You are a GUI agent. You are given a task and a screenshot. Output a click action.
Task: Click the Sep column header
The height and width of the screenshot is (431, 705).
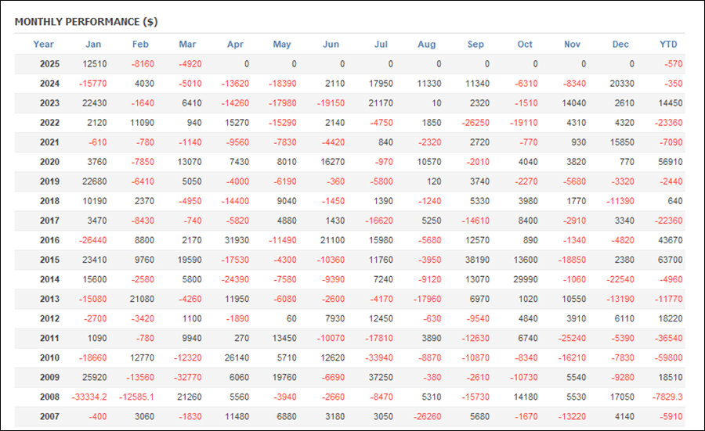coord(475,44)
